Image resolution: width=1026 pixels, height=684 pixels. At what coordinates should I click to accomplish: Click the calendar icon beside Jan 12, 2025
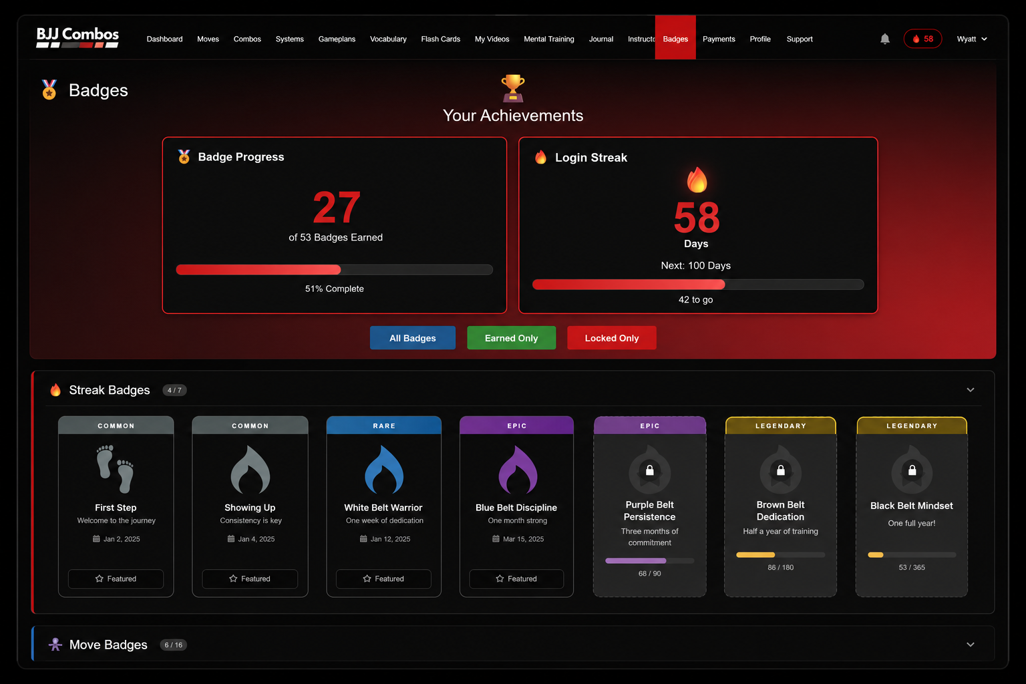[x=363, y=538]
